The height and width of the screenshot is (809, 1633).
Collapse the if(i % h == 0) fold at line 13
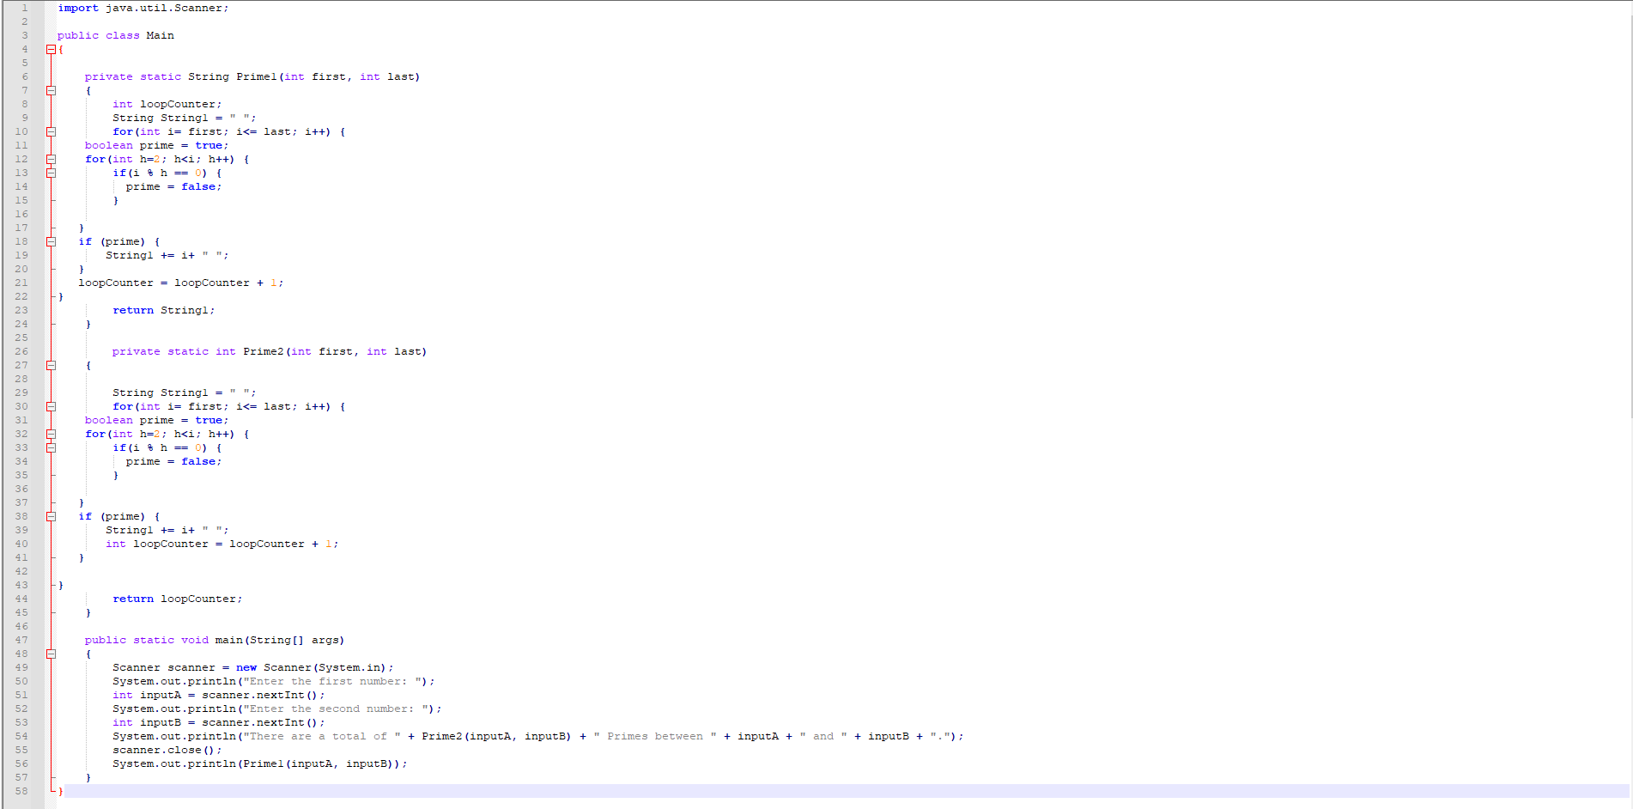[x=51, y=173]
